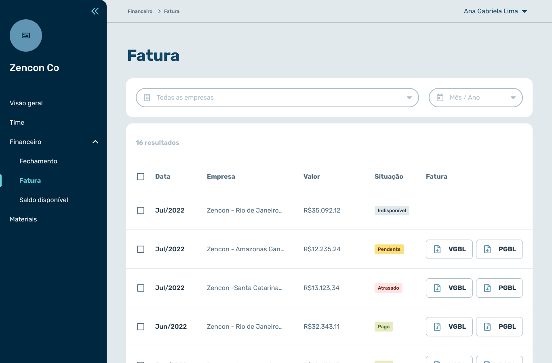552x363 pixels.
Task: Click the calendar icon in Mês / Ano filter
Action: pos(440,97)
